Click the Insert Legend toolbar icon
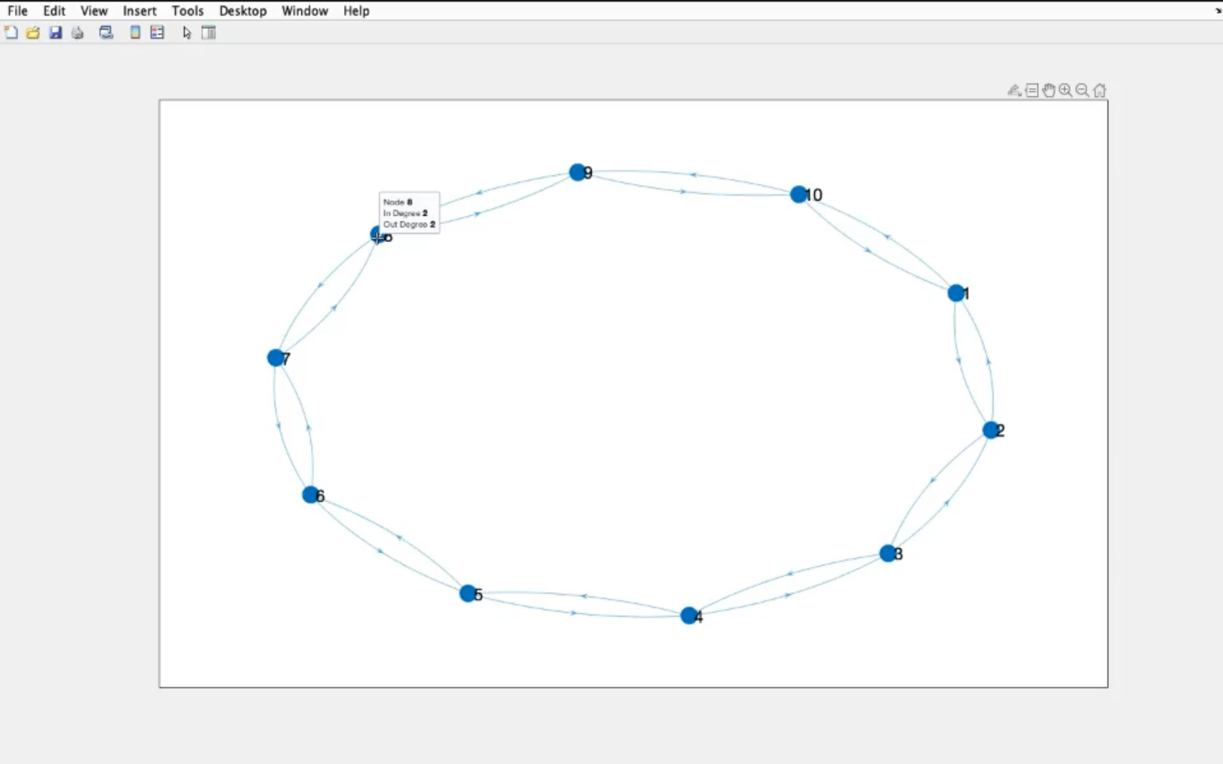 157,33
